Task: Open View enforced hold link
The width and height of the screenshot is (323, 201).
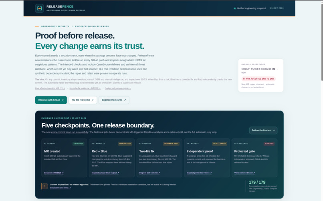Action: pos(244,173)
